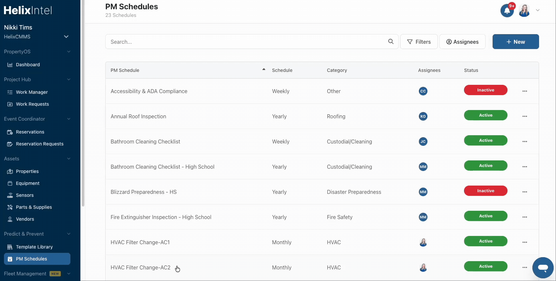Open more options for Bathroom Cleaning Checklist - High School

click(525, 167)
